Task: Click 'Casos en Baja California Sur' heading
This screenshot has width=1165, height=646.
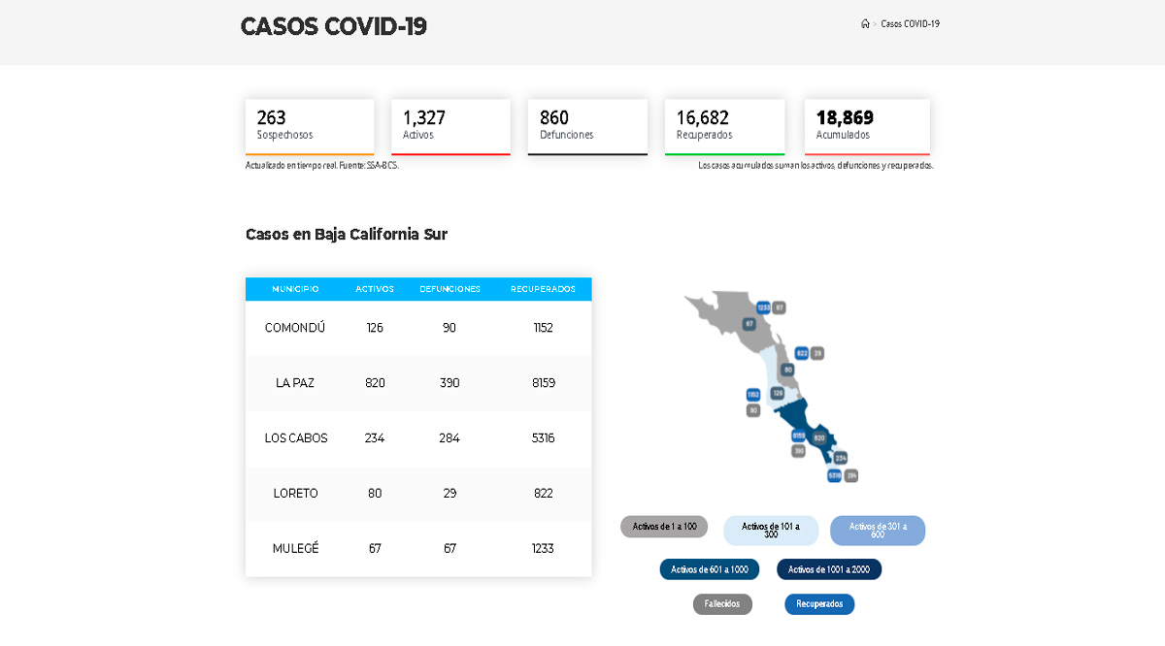Action: click(x=347, y=234)
